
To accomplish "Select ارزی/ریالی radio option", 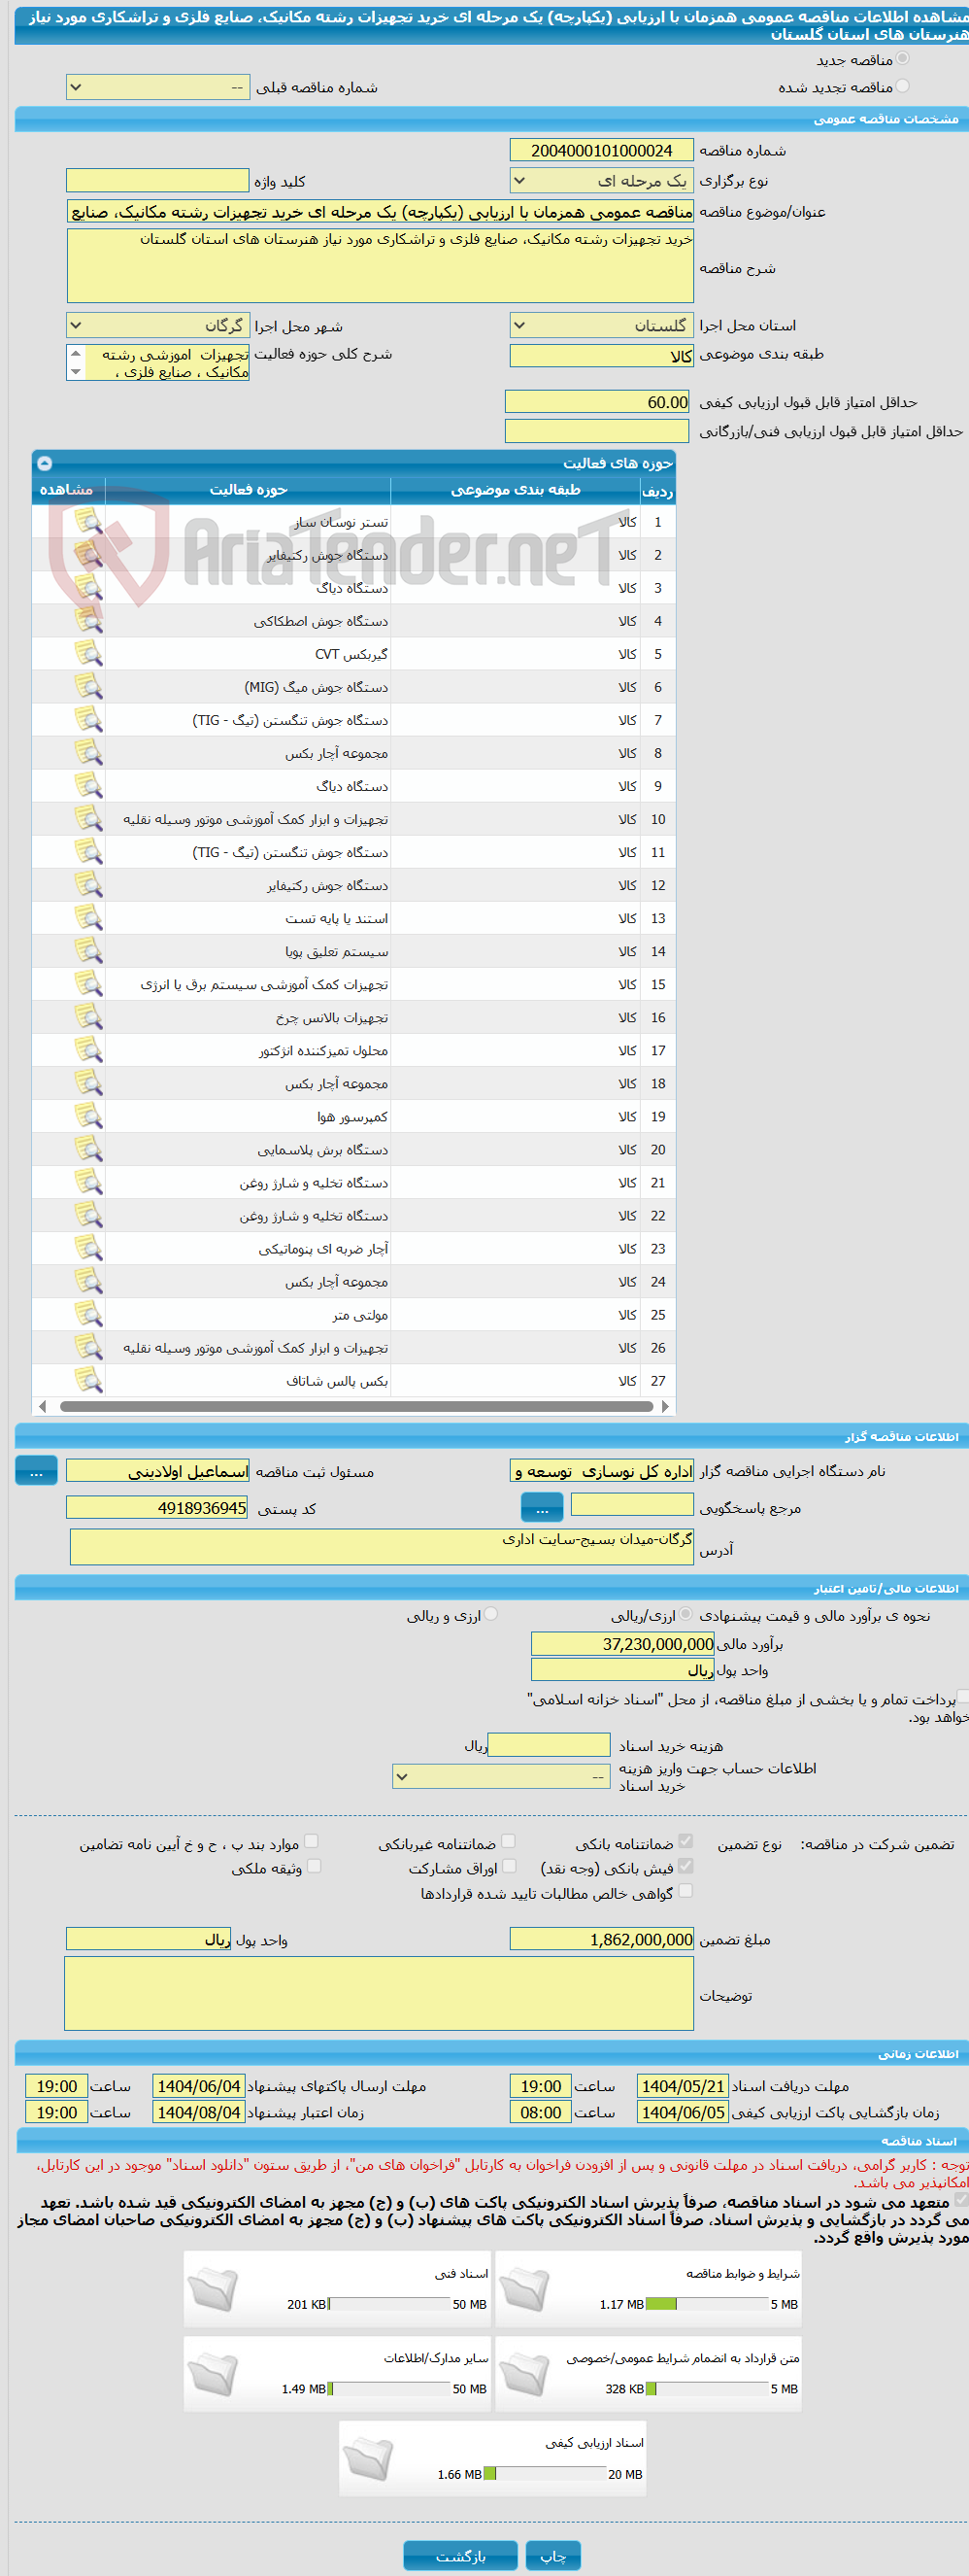I will click(686, 1614).
